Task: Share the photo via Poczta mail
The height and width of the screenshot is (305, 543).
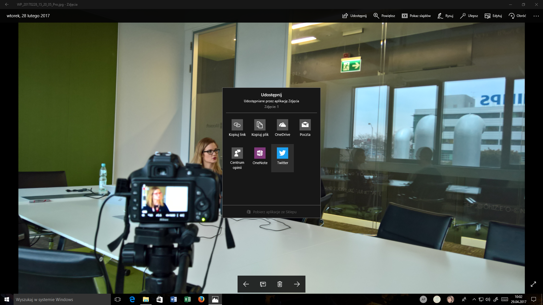Action: (305, 128)
